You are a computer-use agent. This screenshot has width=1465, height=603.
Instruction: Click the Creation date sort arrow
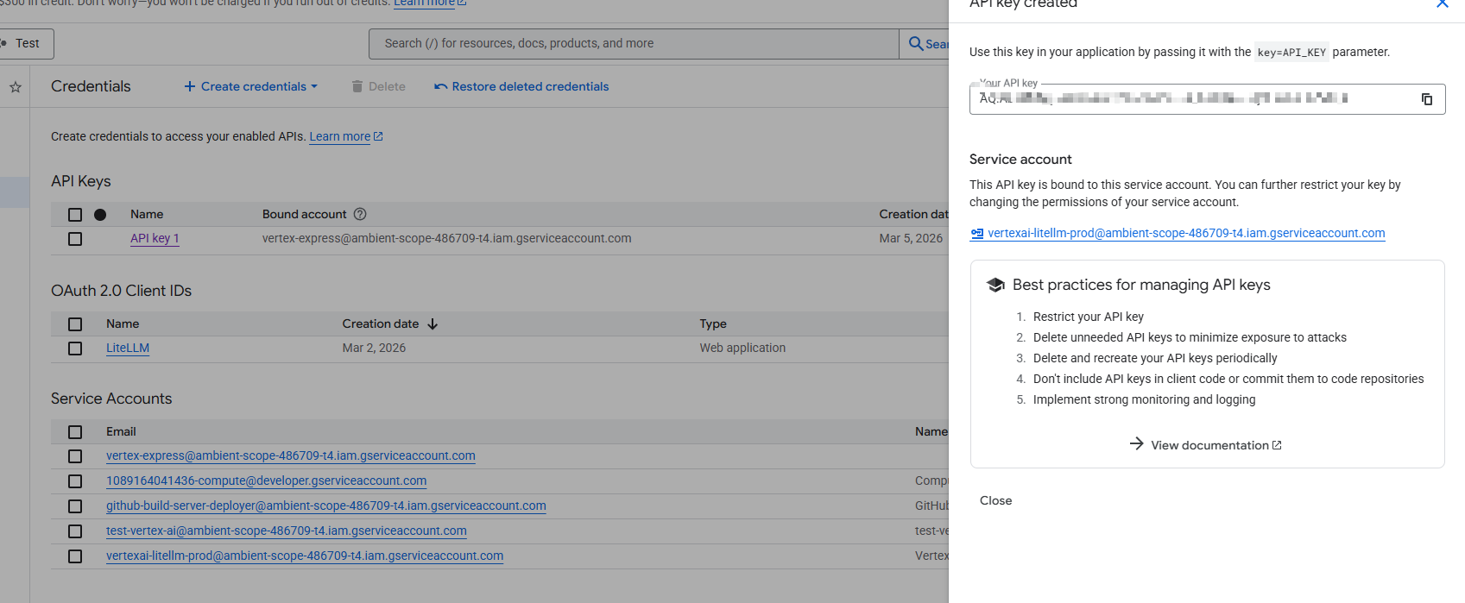pyautogui.click(x=433, y=324)
